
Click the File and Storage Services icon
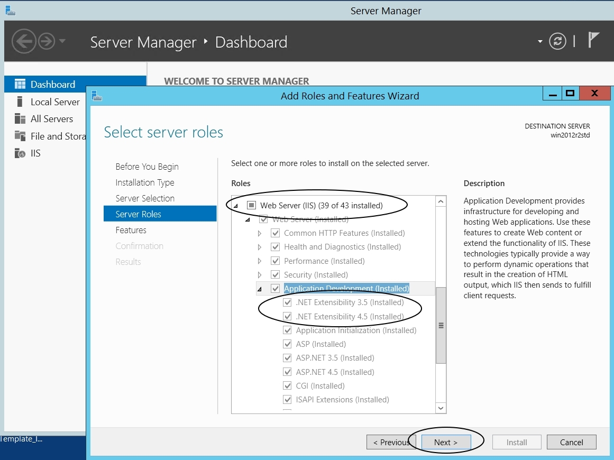tap(20, 136)
